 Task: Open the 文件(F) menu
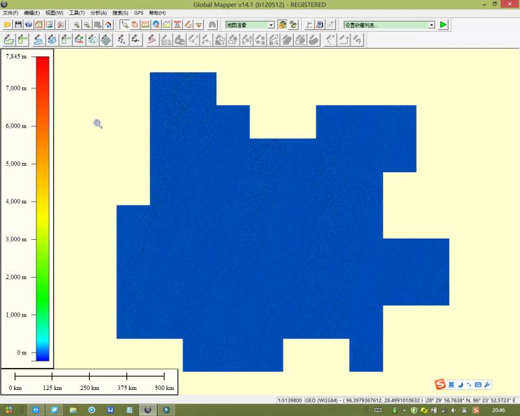pyautogui.click(x=10, y=13)
